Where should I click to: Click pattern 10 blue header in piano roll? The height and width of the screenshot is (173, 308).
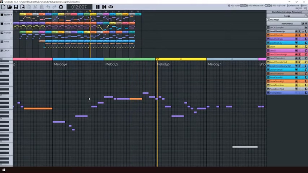click(78, 59)
